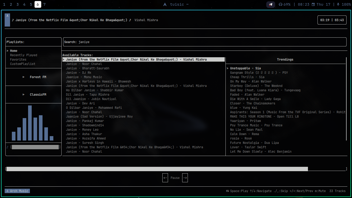This screenshot has width=352, height=198.
Task: Click the microphone icon in the status bar
Action: [x=338, y=4]
